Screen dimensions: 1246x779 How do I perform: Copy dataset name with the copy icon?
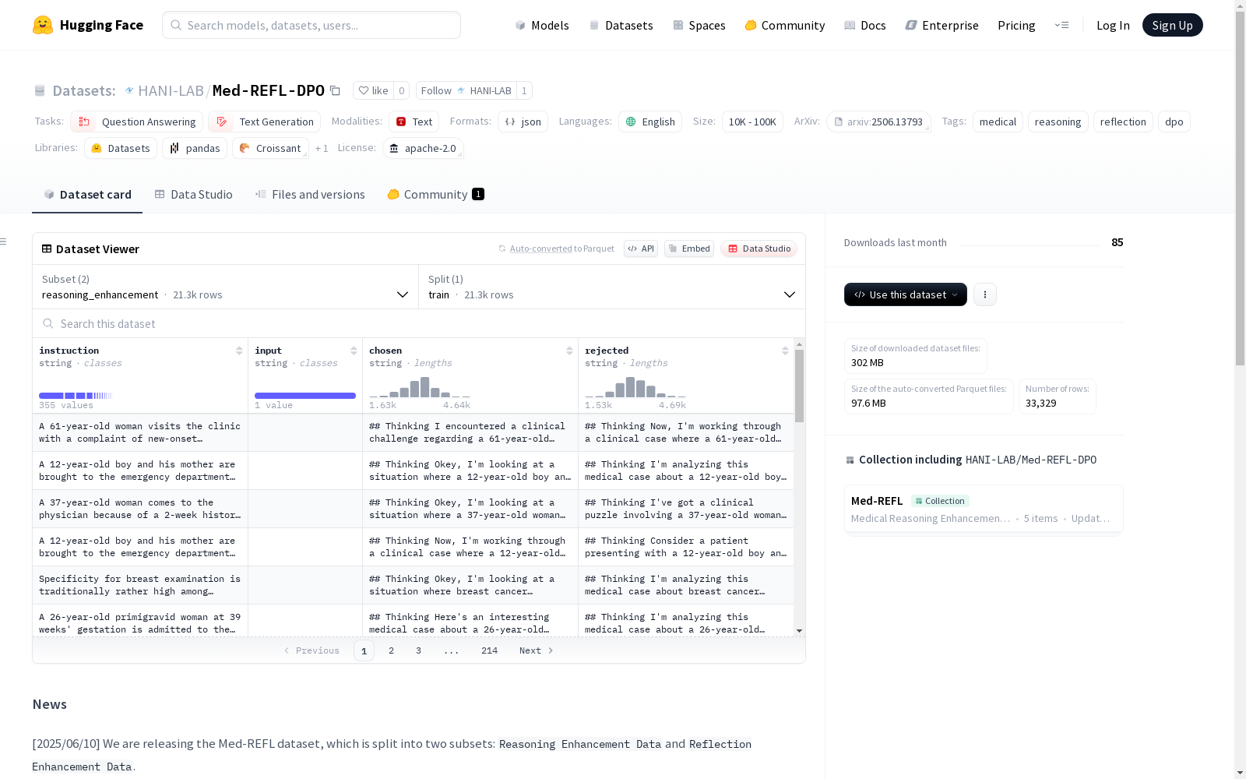pyautogui.click(x=335, y=90)
